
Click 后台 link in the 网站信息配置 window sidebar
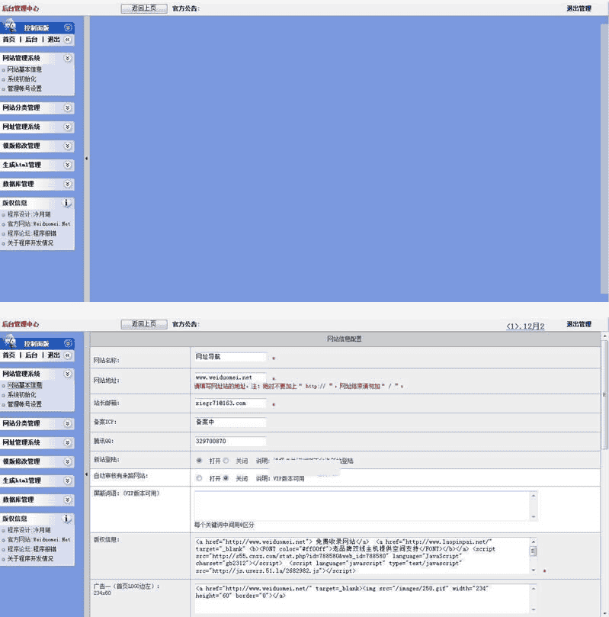tap(31, 355)
